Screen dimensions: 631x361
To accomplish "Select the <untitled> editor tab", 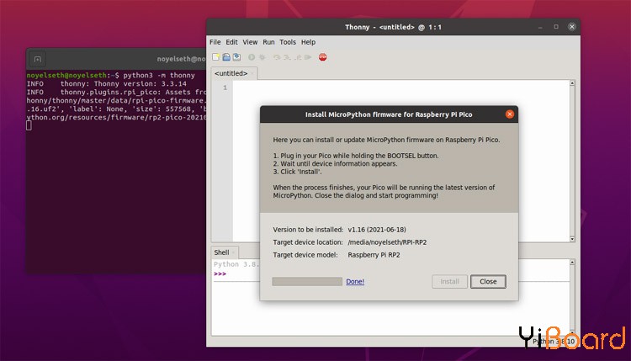I will [231, 73].
